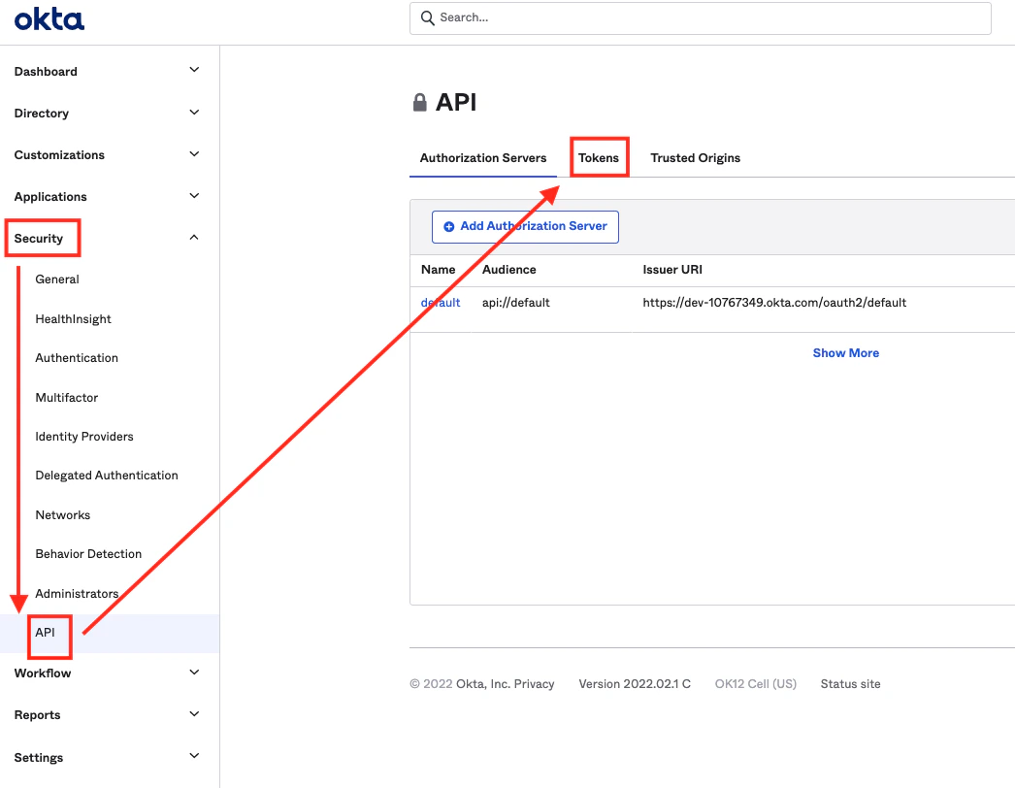Click Show More link
The width and height of the screenshot is (1015, 788).
(x=845, y=353)
